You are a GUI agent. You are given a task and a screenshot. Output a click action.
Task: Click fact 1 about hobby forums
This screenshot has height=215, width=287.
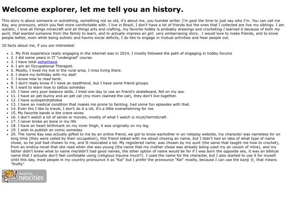tap(121, 54)
